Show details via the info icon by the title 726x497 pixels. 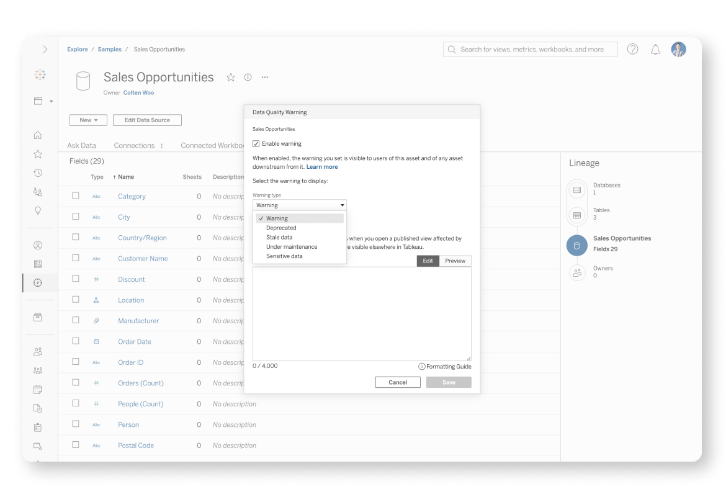(248, 78)
